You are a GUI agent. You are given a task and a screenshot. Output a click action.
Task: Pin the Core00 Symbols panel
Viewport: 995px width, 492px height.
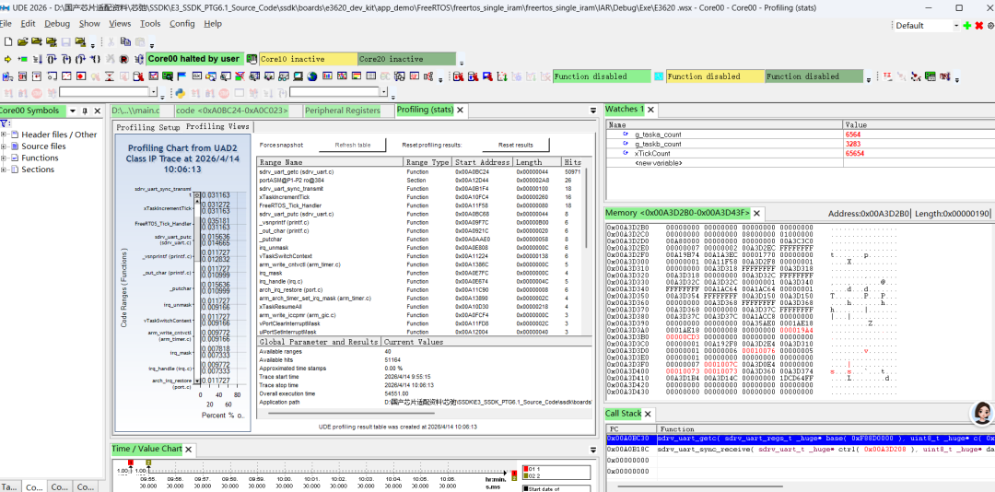[x=84, y=111]
